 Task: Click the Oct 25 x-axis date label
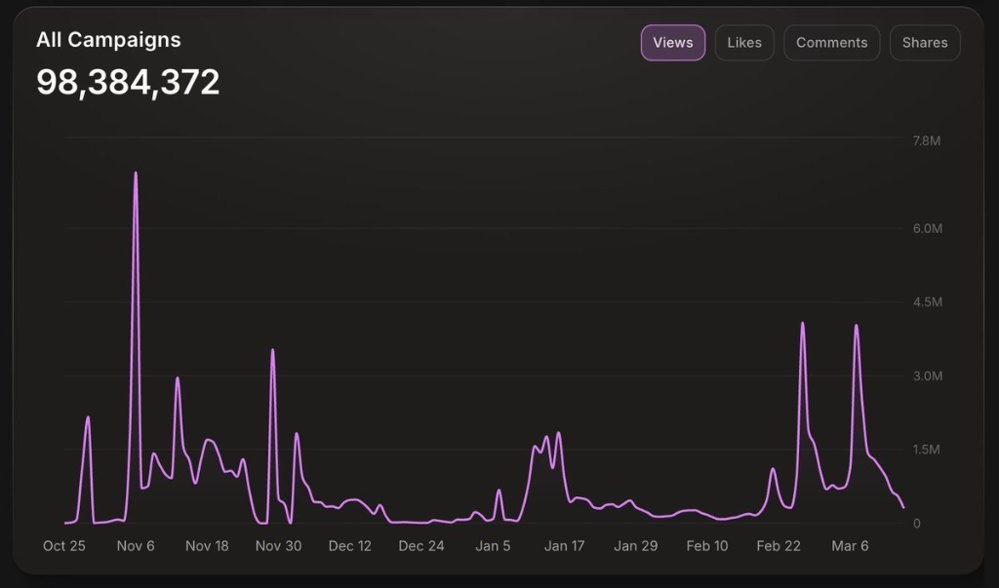[x=64, y=546]
